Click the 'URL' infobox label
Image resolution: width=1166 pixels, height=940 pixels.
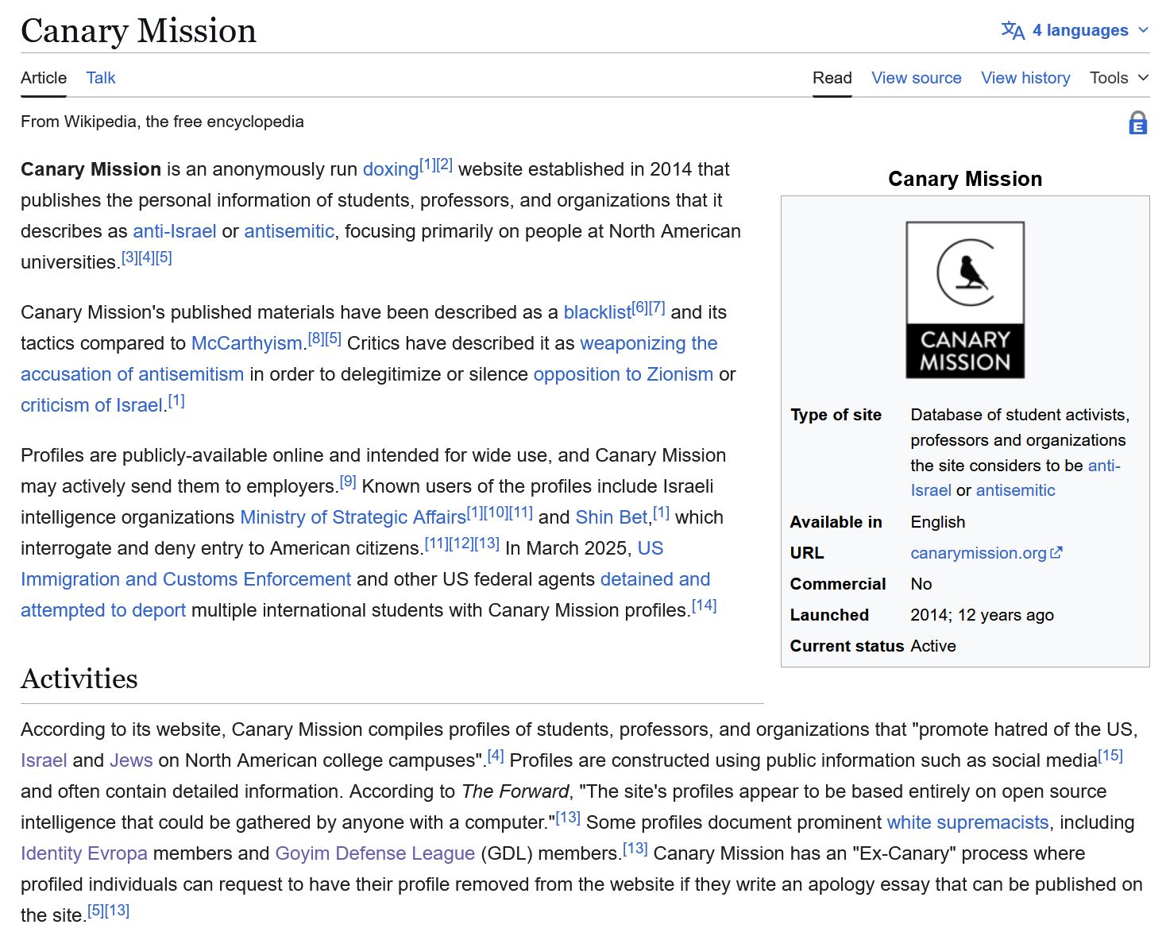807,553
